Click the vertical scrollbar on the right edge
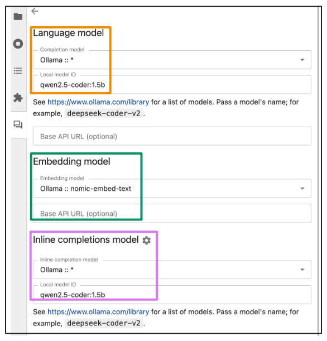Image resolution: width=327 pixels, height=341 pixels. point(319,170)
